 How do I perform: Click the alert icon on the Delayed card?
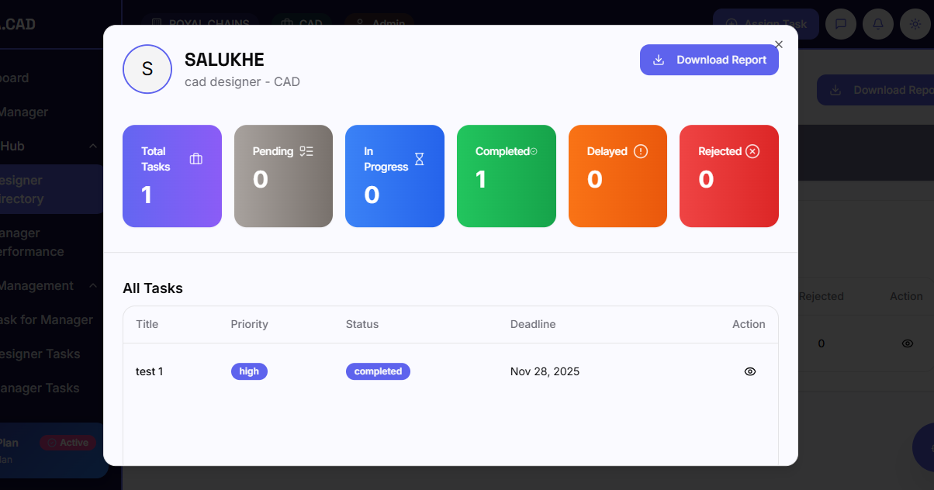641,151
